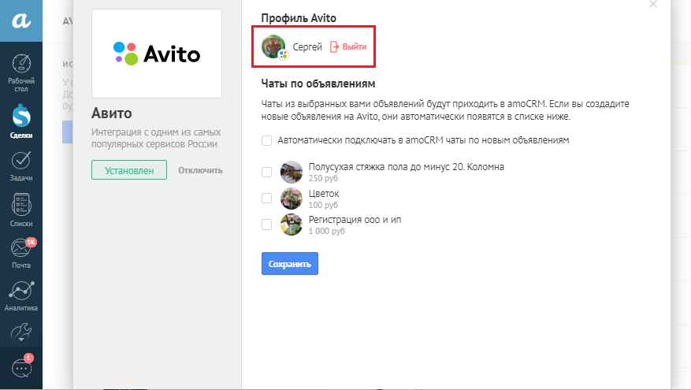Click the Установлен status button

coord(129,170)
